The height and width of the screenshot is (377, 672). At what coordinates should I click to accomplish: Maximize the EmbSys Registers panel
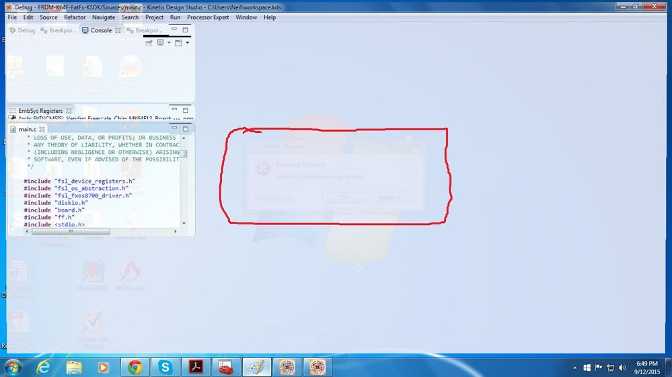[x=185, y=110]
